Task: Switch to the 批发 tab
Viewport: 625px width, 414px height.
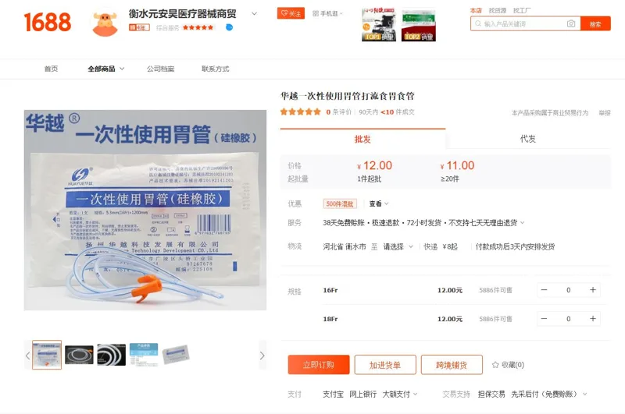Action: pos(362,139)
